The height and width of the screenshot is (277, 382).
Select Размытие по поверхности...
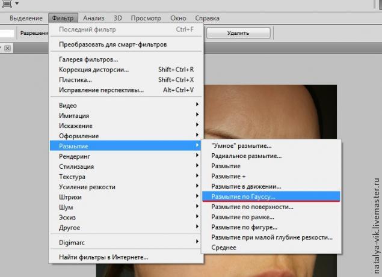(271, 207)
